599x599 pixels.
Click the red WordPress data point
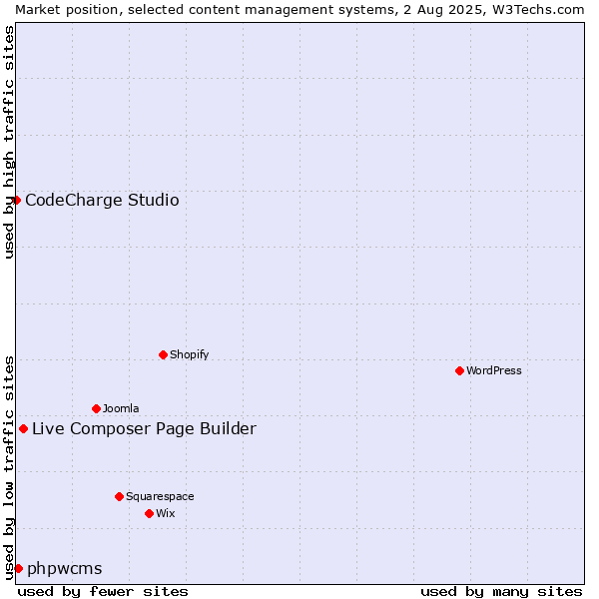tap(459, 370)
